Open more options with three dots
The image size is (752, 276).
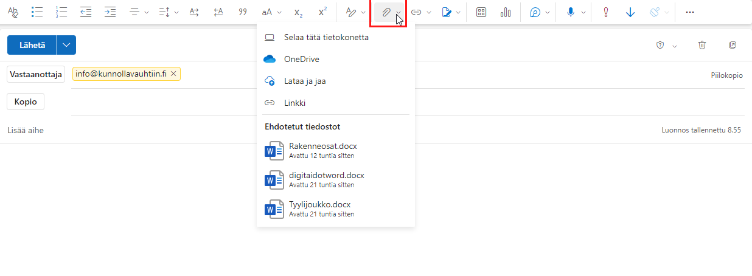689,12
